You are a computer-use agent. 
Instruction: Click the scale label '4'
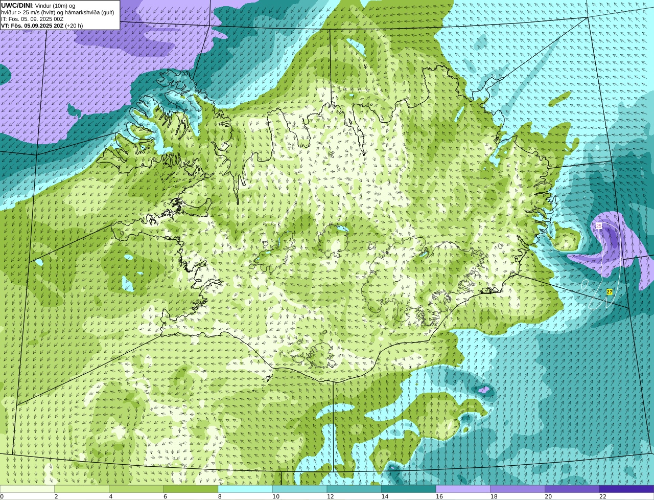[111, 496]
